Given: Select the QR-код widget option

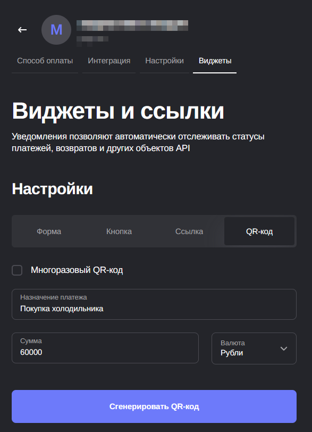Looking at the screenshot, I should 259,231.
